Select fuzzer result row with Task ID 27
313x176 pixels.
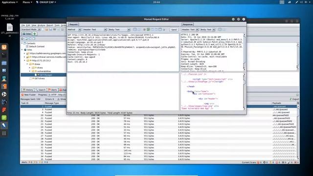[x=158, y=136]
